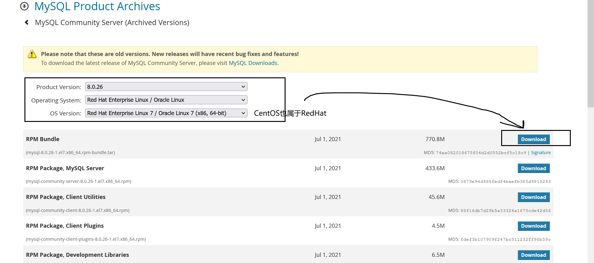Click the 433.6M size value

pos(435,168)
